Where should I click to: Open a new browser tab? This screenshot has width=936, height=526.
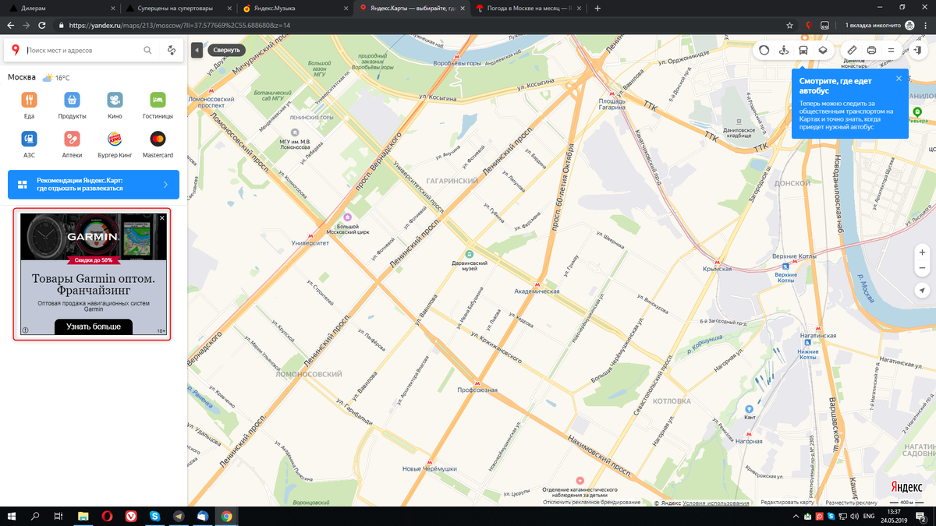[x=597, y=8]
